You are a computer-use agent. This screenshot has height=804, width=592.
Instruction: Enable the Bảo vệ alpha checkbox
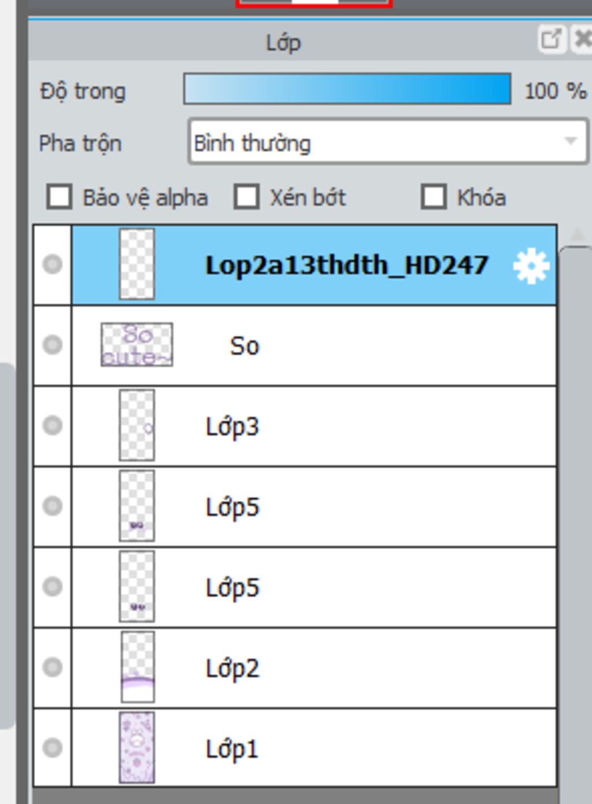(x=60, y=197)
